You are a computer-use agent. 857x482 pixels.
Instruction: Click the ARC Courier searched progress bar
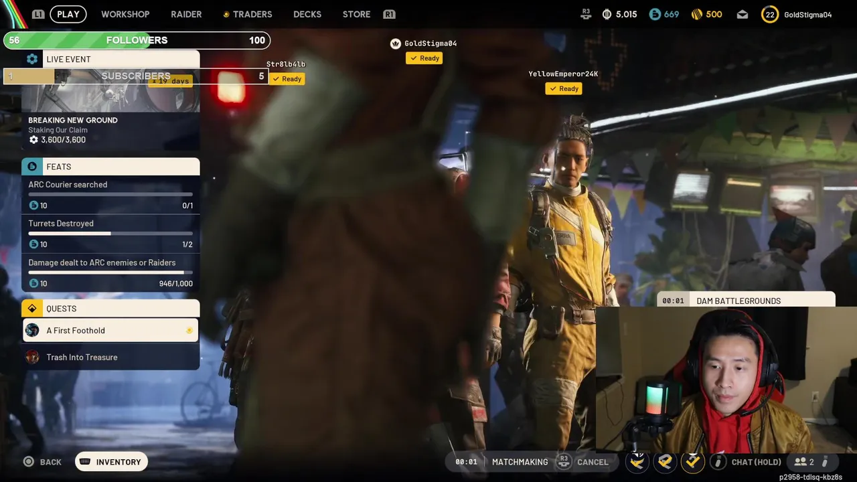click(110, 195)
